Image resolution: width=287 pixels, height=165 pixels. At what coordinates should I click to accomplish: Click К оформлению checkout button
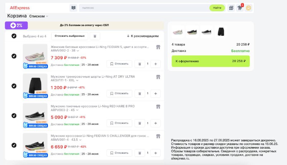[x=211, y=61]
